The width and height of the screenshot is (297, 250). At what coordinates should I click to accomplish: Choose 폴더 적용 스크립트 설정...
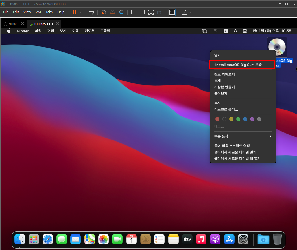243,146
